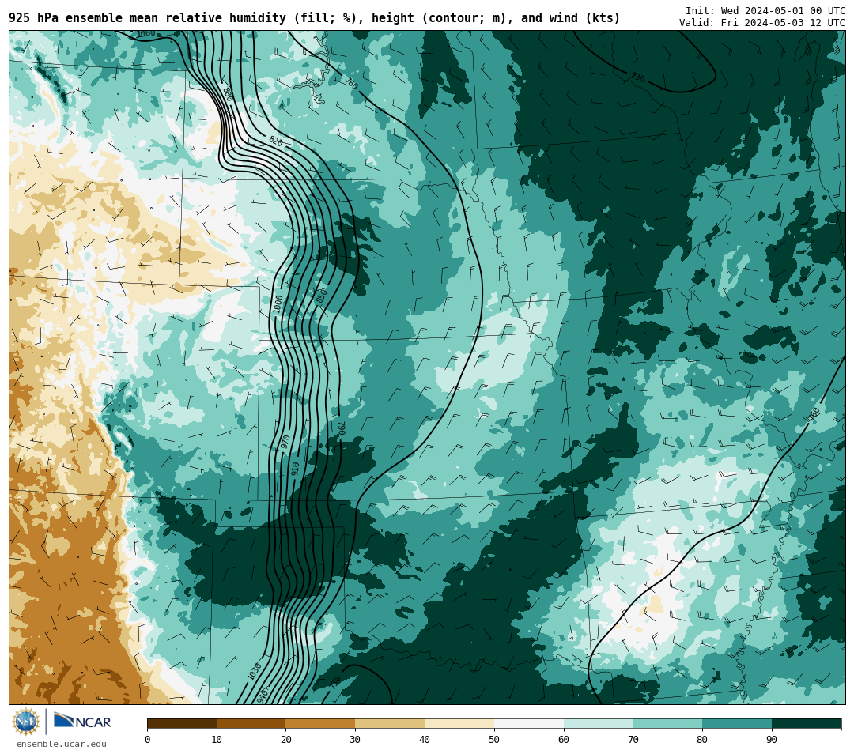Open the ensemble.ucar.edu link text

pyautogui.click(x=62, y=744)
